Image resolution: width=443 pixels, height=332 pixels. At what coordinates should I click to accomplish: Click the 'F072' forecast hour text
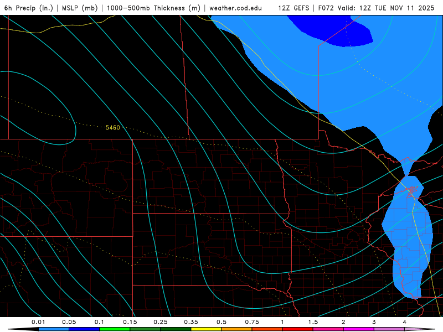point(326,8)
